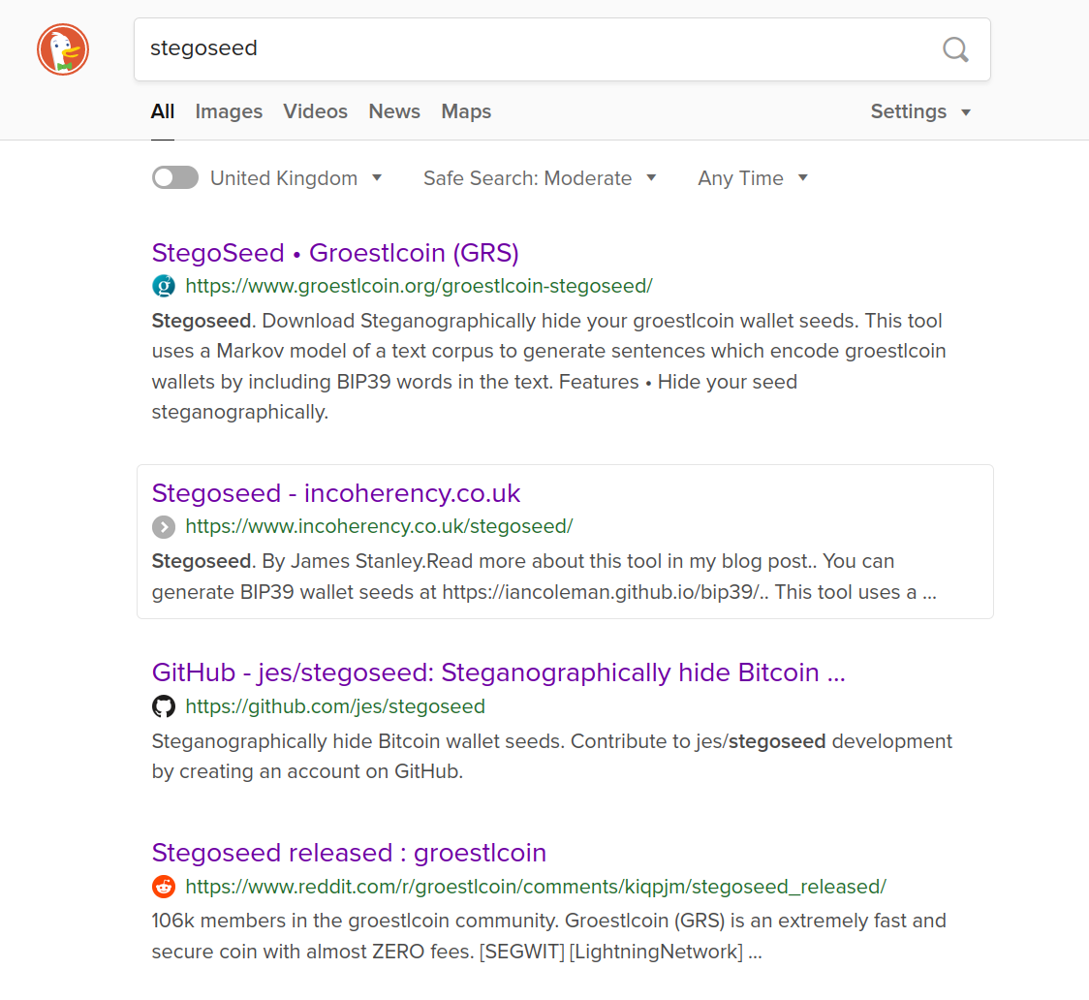The image size is (1089, 1000).
Task: Open the Any Time filter dropdown
Action: 753,178
